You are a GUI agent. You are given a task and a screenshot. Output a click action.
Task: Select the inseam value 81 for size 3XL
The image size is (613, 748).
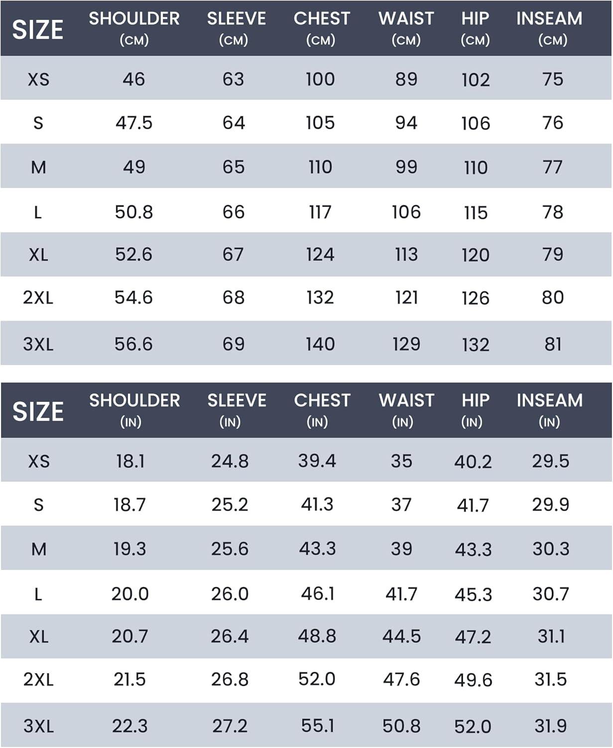553,344
